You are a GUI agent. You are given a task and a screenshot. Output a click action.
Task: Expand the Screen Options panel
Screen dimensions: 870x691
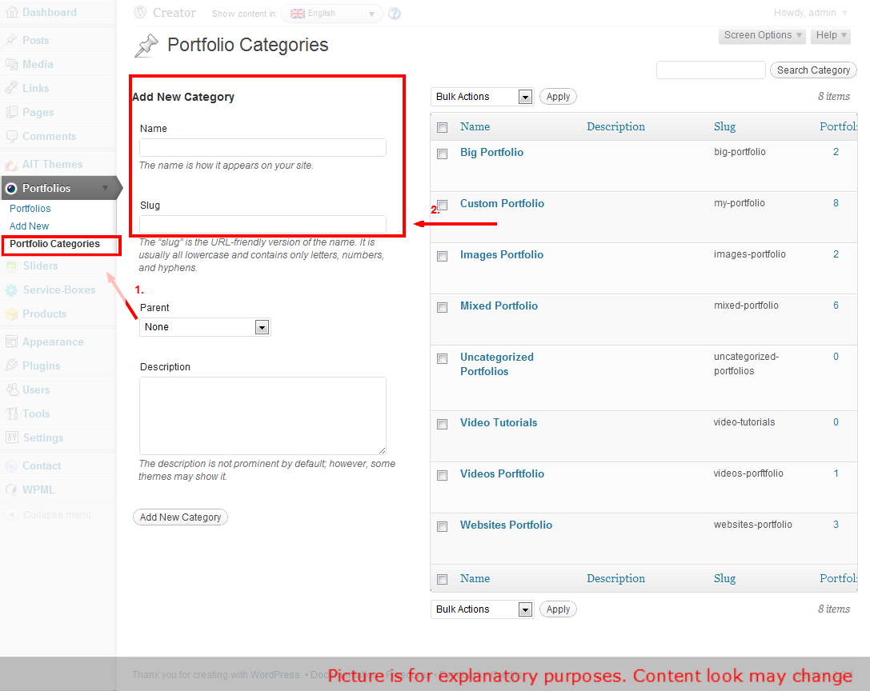[761, 35]
